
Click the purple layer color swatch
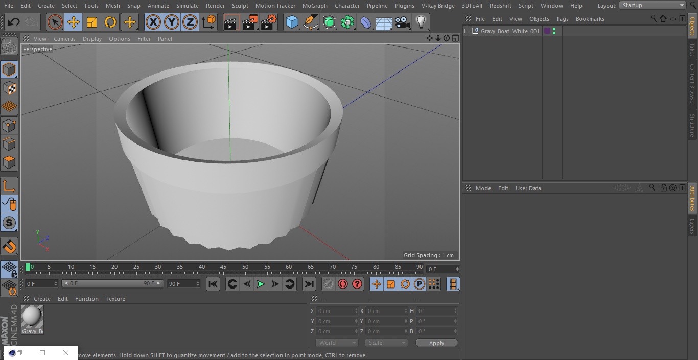click(x=547, y=31)
